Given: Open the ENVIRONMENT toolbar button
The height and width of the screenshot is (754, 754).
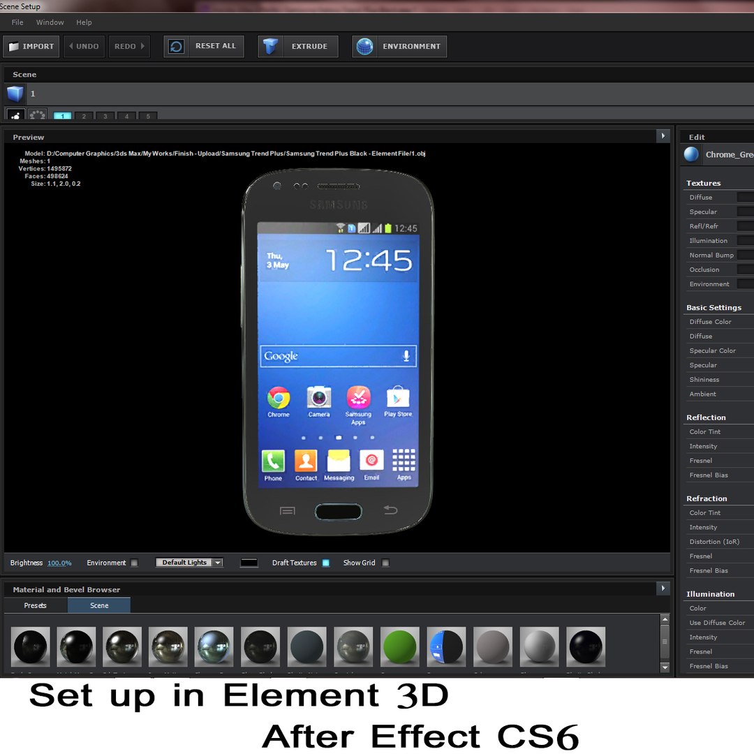Looking at the screenshot, I should pos(399,46).
